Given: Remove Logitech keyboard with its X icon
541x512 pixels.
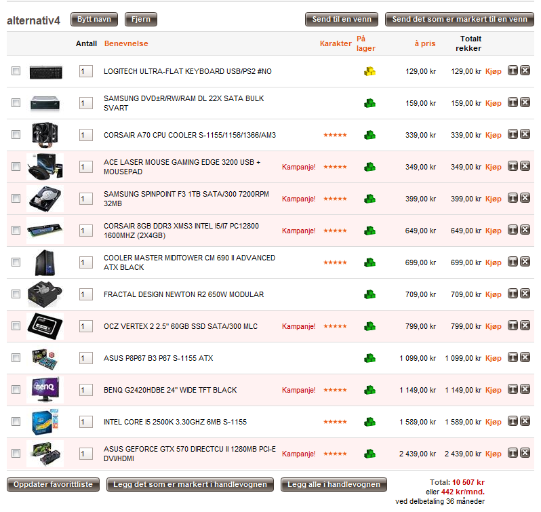Looking at the screenshot, I should point(525,71).
